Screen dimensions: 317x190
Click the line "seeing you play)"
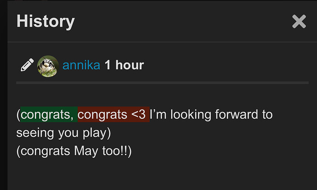64,133
